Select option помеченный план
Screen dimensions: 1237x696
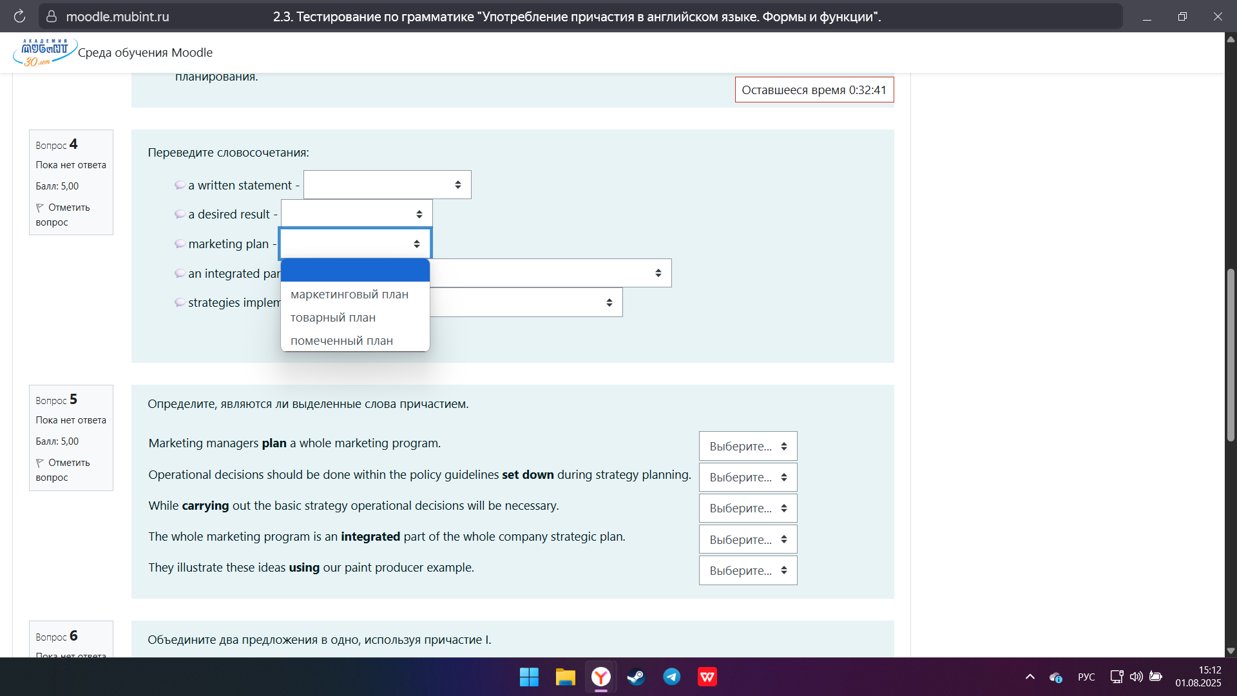click(x=341, y=341)
